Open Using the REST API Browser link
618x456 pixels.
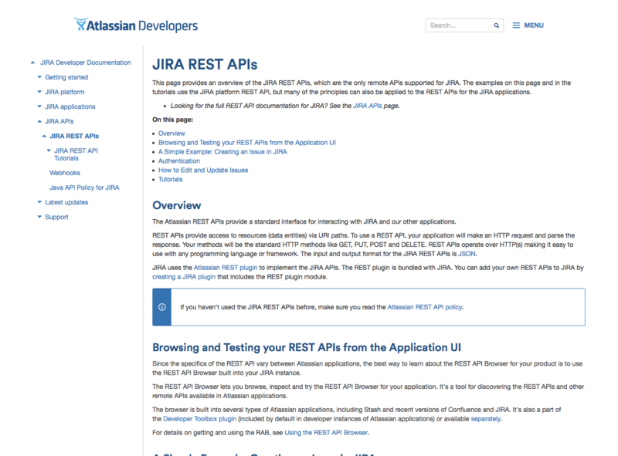click(326, 433)
